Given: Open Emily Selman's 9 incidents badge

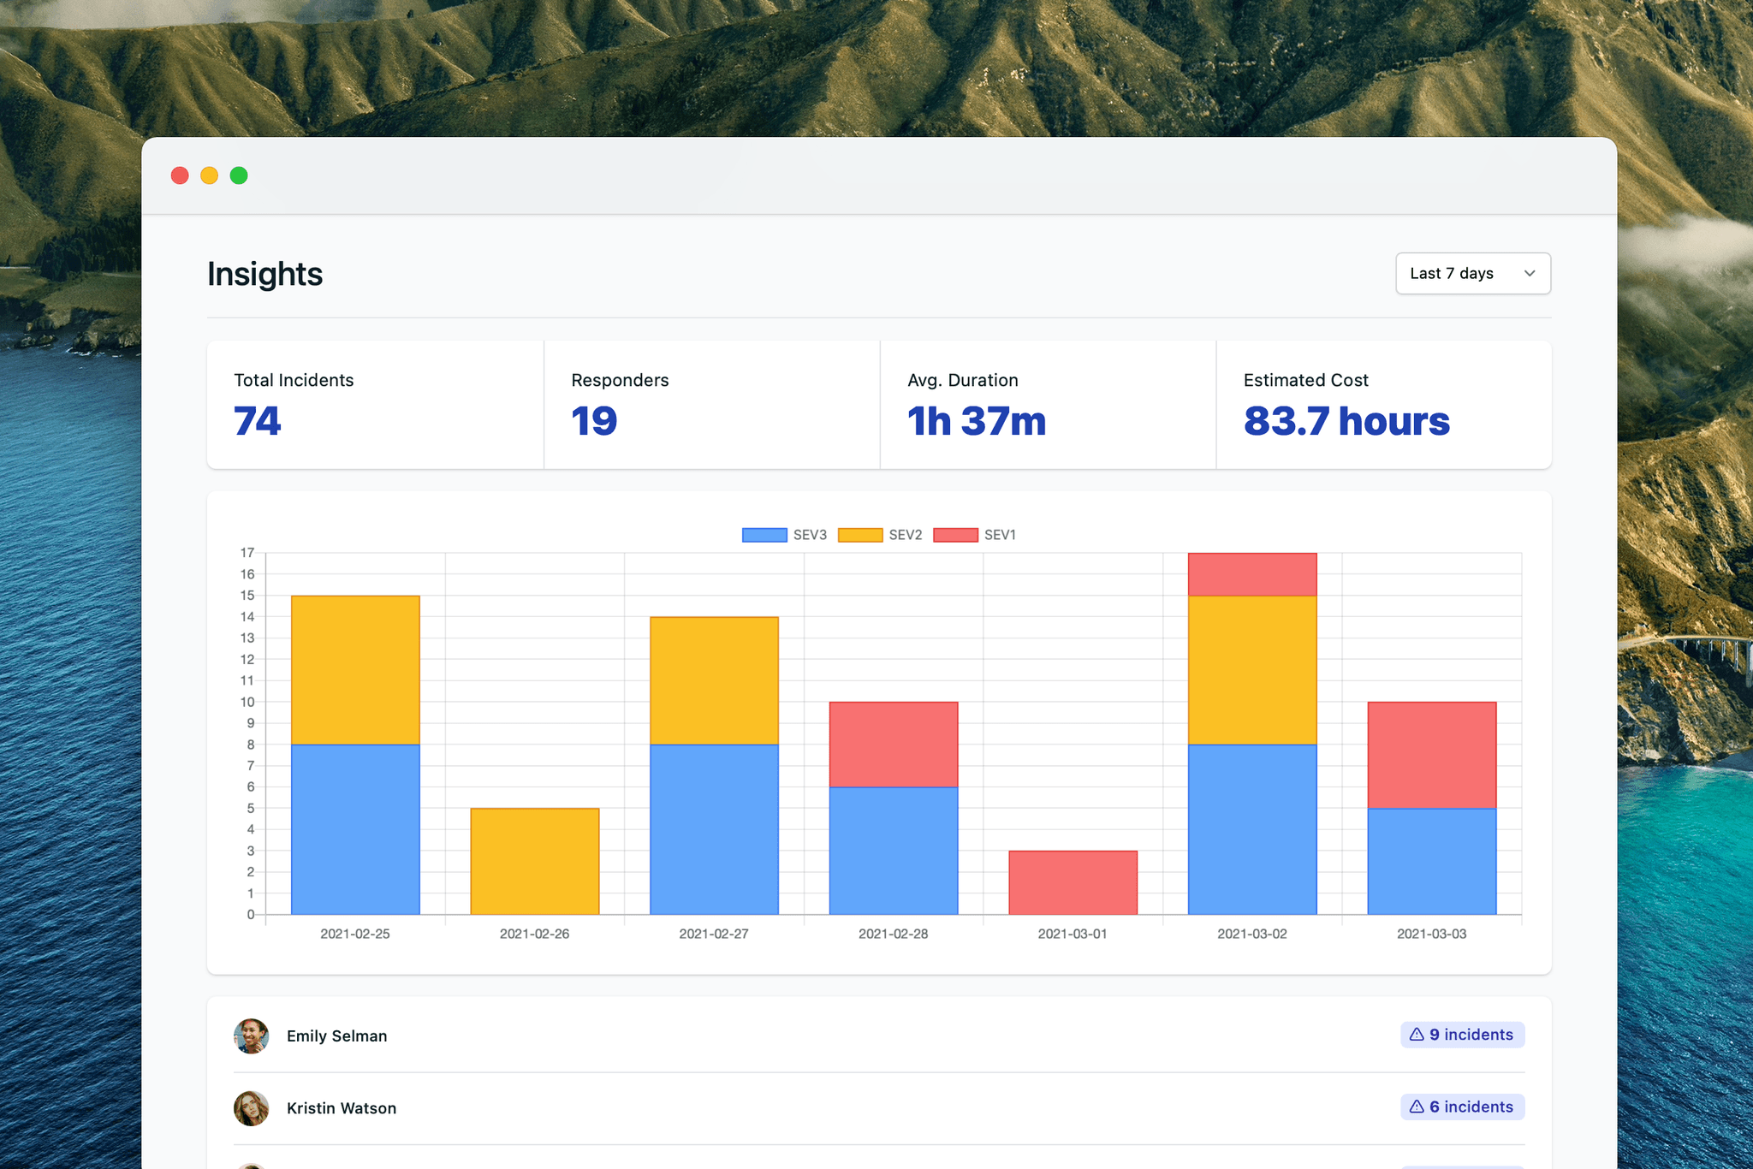Looking at the screenshot, I should click(x=1462, y=1035).
